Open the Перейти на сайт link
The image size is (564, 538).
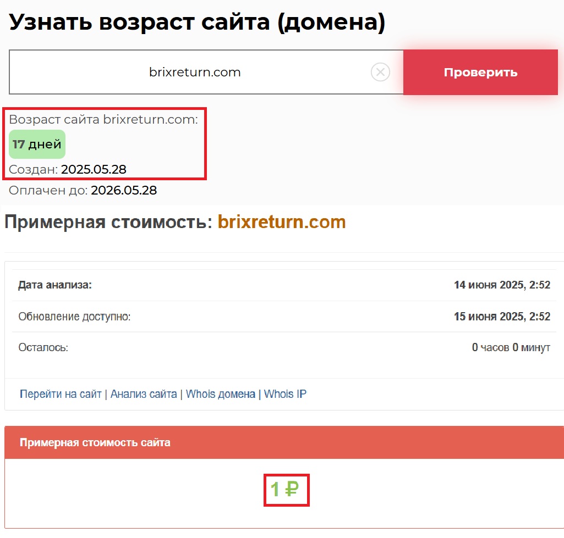[61, 394]
